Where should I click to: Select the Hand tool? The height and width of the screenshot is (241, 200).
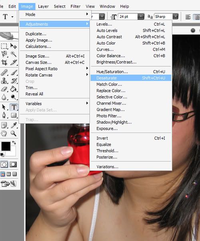pyautogui.click(x=4, y=133)
